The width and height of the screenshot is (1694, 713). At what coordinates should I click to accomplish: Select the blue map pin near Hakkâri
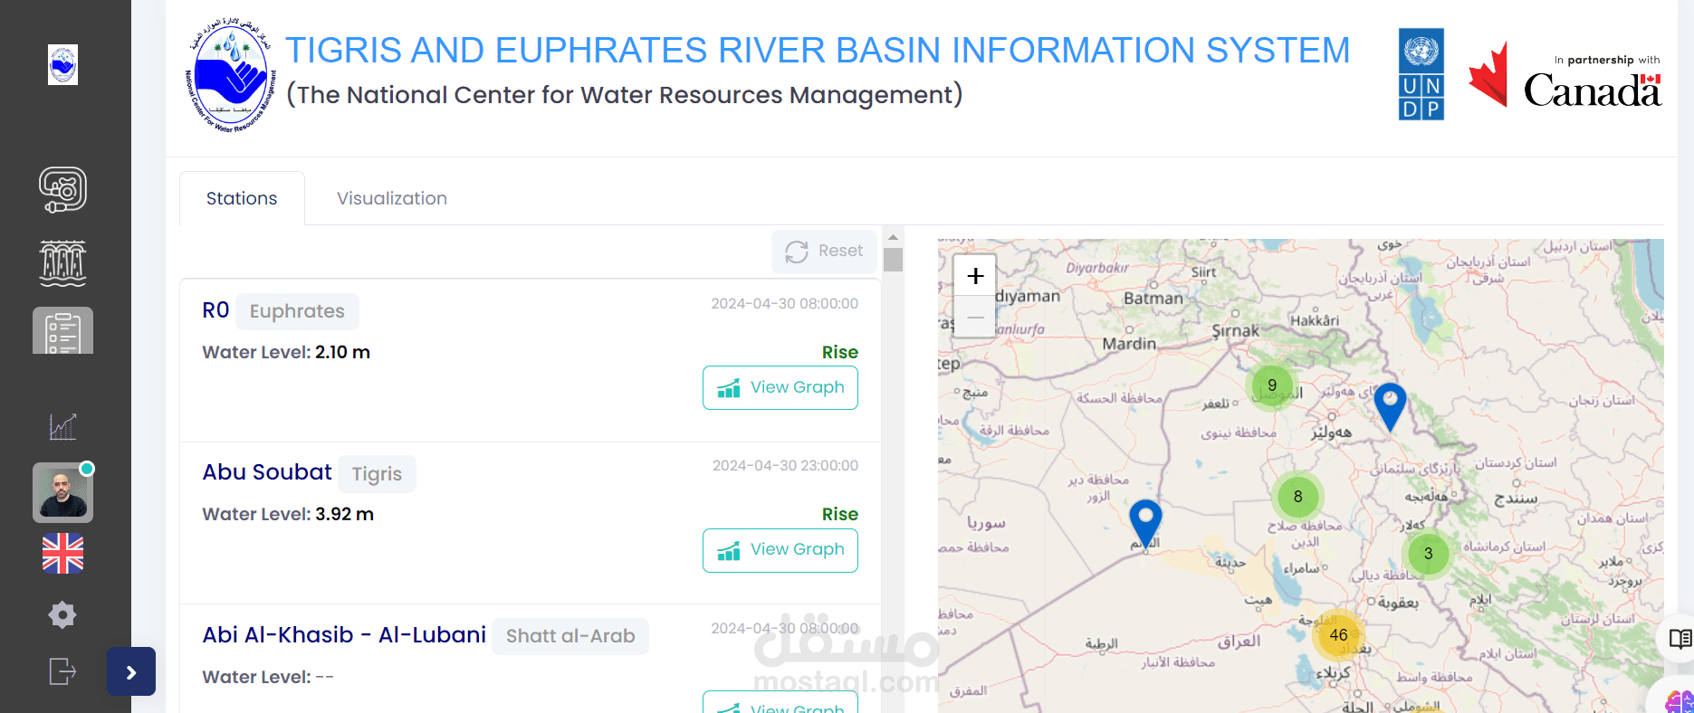(x=1390, y=406)
